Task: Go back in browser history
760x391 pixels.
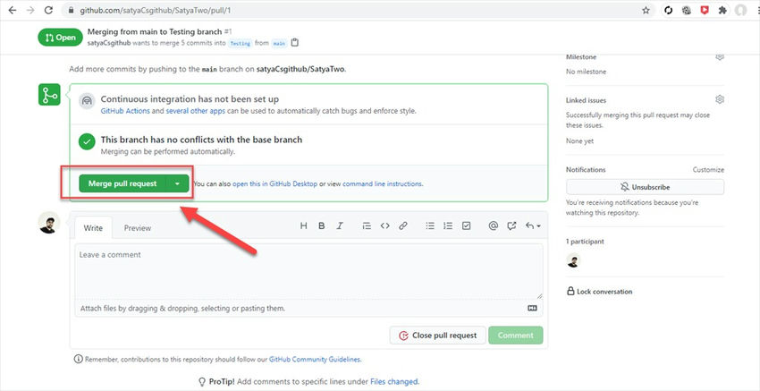Action: tap(13, 10)
